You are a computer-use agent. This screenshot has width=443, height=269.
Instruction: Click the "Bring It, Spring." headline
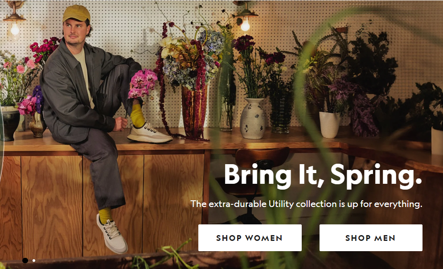(x=323, y=175)
